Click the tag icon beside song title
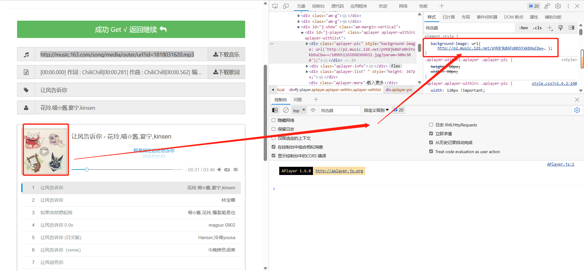Image resolution: width=584 pixels, height=271 pixels. click(x=26, y=90)
